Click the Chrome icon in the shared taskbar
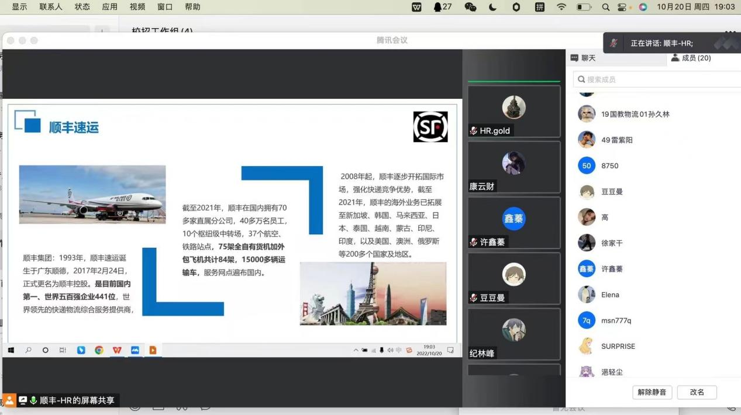The height and width of the screenshot is (415, 741). 99,350
